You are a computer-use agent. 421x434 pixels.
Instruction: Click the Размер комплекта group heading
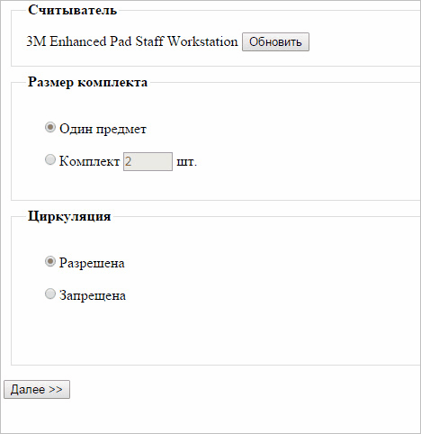coord(87,82)
